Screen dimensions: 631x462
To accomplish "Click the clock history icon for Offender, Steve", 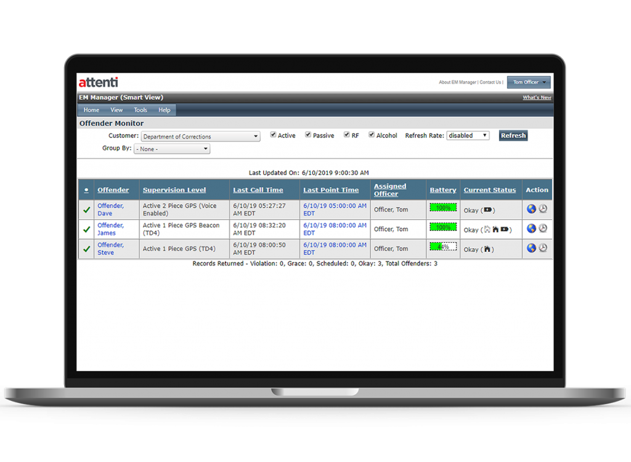I will [x=543, y=248].
